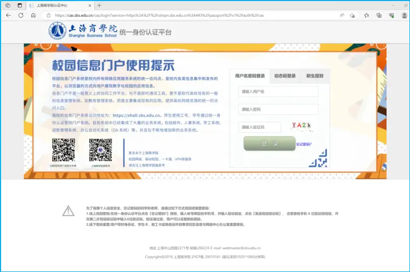The height and width of the screenshot is (272, 410).
Task: Open the Favorites list icon
Action: [x=367, y=16]
